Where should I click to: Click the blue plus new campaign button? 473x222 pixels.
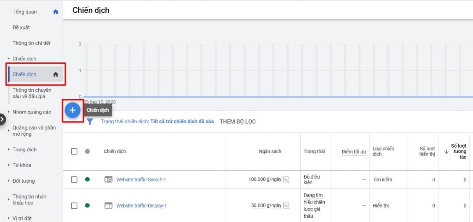[x=73, y=110]
